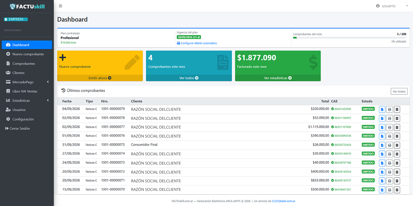Open receipt ticket for invoice 1001-00000079
The image size is (413, 206).
click(397, 109)
